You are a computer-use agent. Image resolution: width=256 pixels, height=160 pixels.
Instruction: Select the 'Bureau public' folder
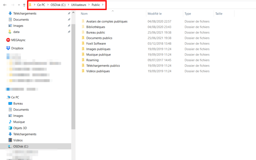click(x=96, y=33)
